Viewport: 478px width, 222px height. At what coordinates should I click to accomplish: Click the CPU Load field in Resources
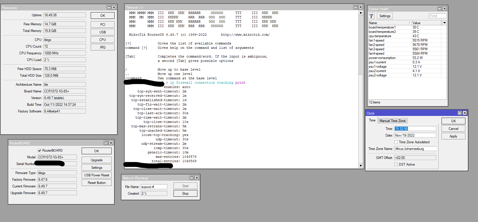click(x=65, y=60)
